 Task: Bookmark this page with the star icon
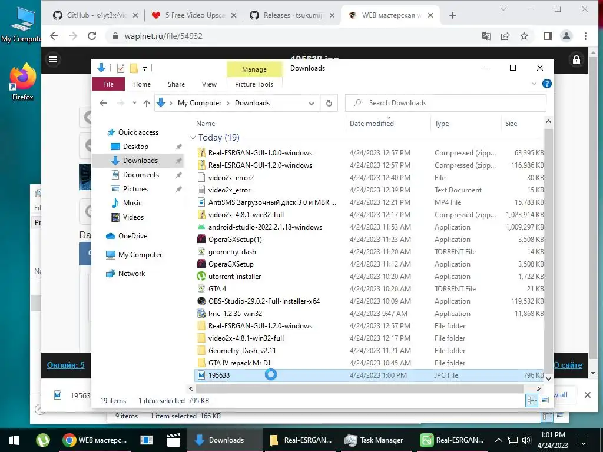[524, 36]
